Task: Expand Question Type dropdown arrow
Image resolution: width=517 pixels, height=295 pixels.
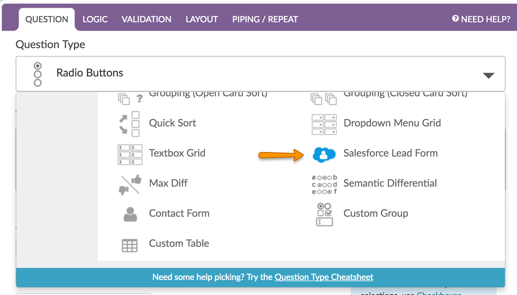Action: pyautogui.click(x=488, y=75)
